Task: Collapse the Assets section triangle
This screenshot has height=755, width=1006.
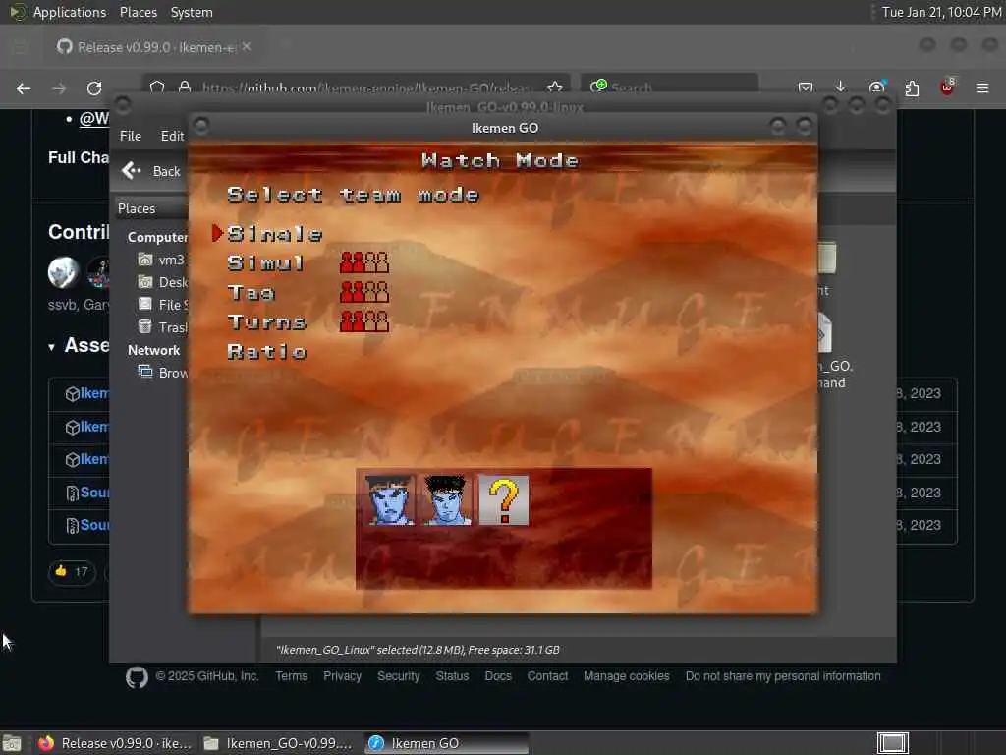Action: (x=51, y=347)
